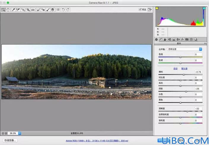Switch to the Camera Calibration tab
Viewport: 209px width, 145px height.
click(x=187, y=40)
